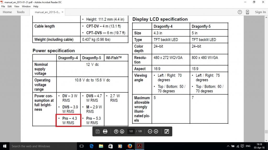Switch to the Home tab

click(x=7, y=12)
